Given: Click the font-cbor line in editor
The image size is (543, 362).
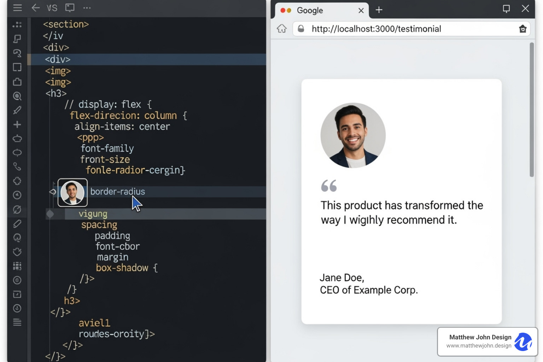Looking at the screenshot, I should [x=118, y=246].
